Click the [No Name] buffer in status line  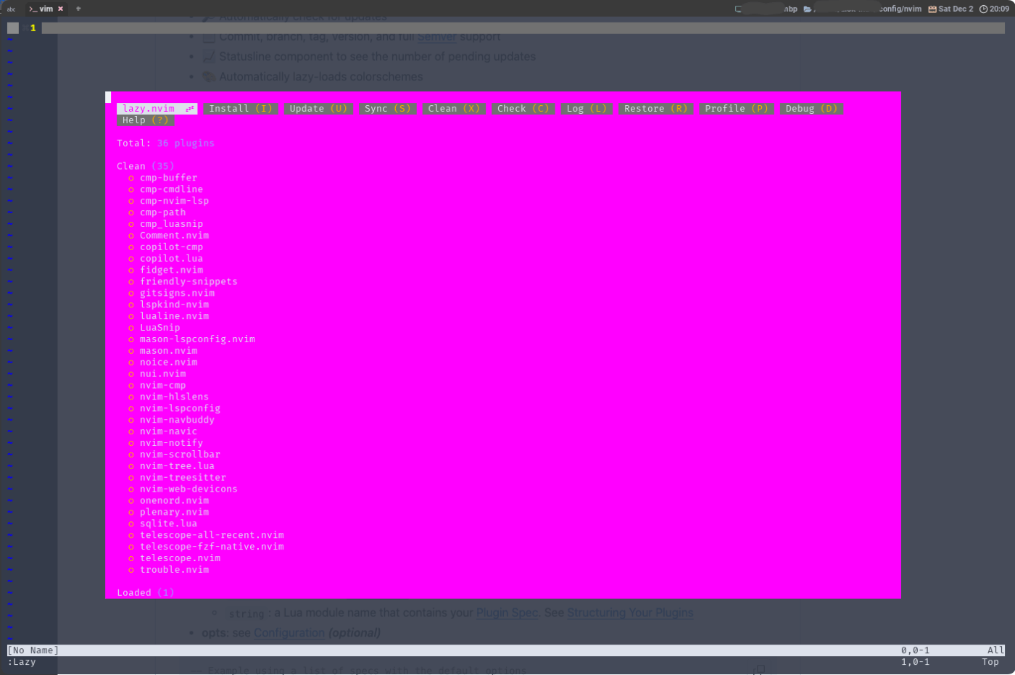click(x=33, y=650)
